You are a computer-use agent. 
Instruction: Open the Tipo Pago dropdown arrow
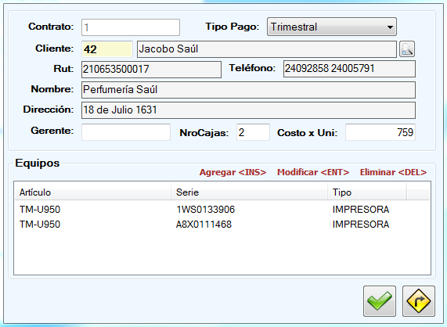point(390,27)
